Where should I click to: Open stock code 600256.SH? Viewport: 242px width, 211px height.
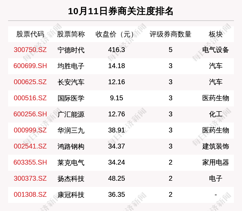tap(30, 114)
